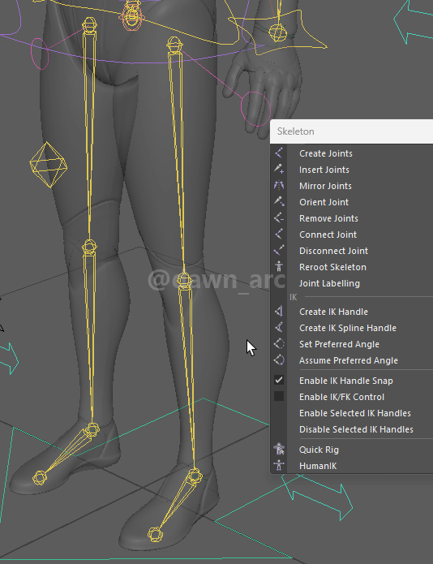This screenshot has width=433, height=564.
Task: Click the Set Preferred Angle icon
Action: coord(279,344)
